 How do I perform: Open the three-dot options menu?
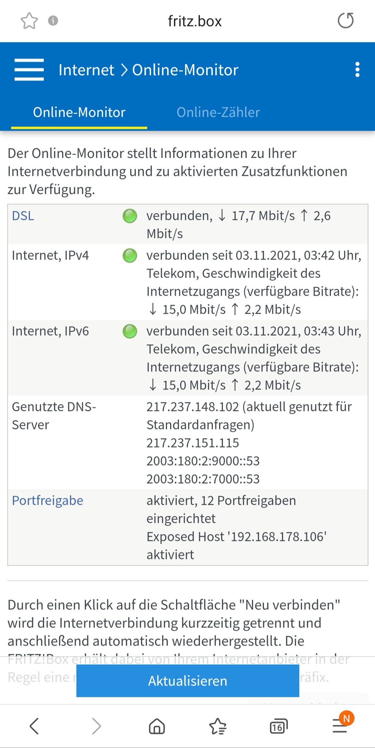tap(357, 69)
